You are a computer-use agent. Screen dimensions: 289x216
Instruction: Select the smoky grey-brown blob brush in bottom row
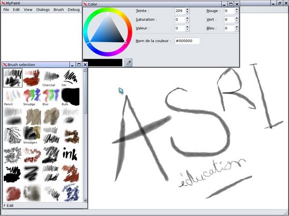tap(32, 193)
